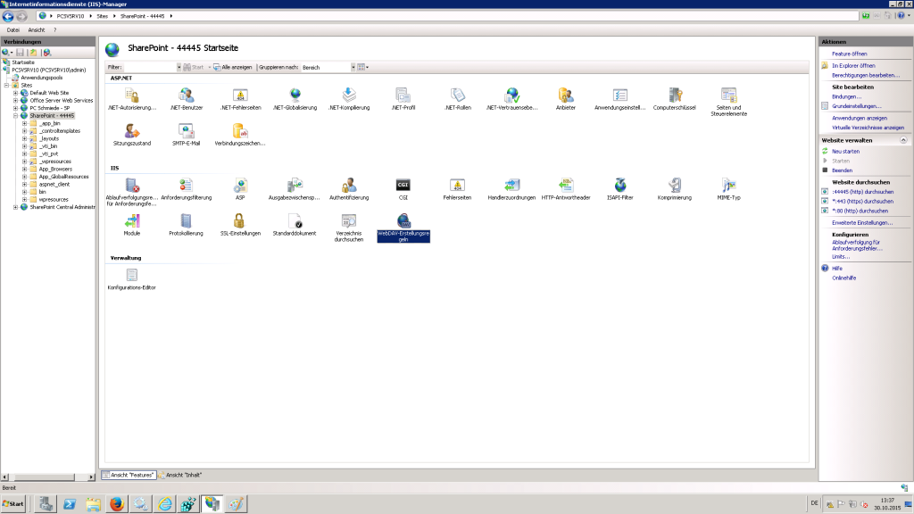914x514 pixels.
Task: Expand Office Server Web Services node
Action: coord(16,100)
